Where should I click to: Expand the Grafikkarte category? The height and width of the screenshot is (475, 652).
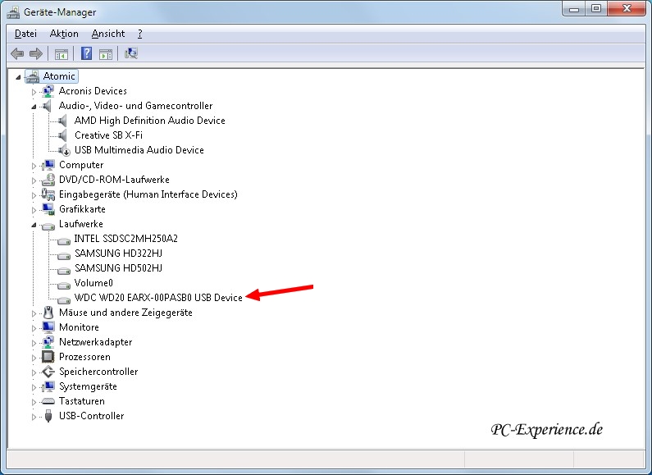click(34, 209)
